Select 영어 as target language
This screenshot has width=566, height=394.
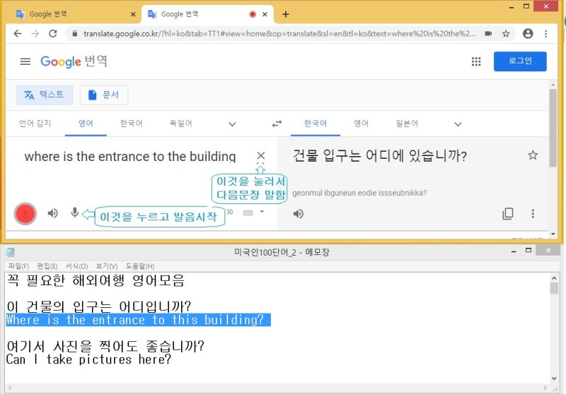361,124
